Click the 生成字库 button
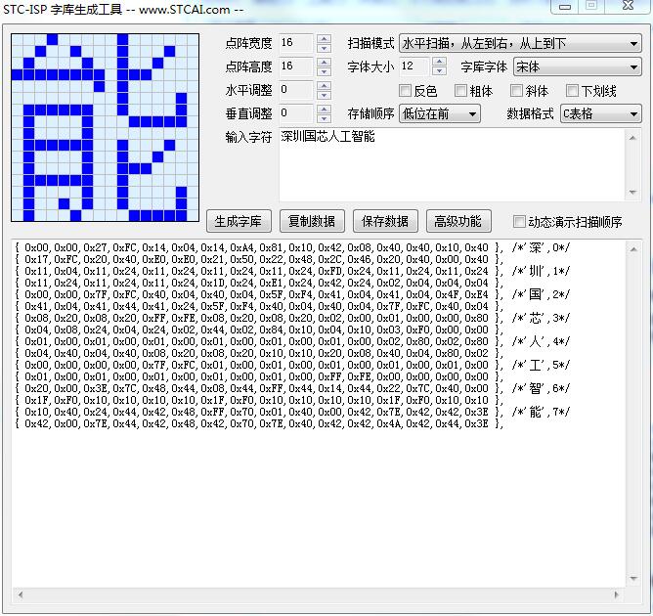 pos(239,221)
